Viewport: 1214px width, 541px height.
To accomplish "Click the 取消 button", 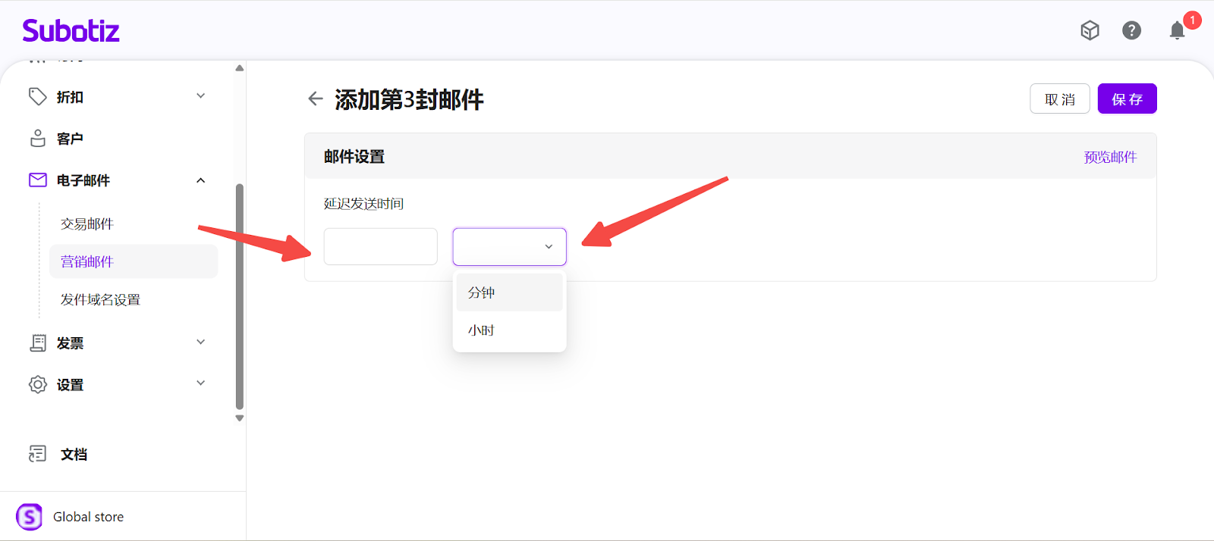I will click(x=1059, y=99).
